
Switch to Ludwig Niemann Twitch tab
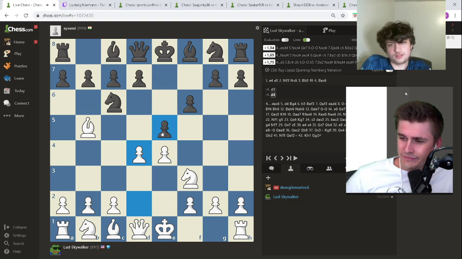(x=87, y=5)
